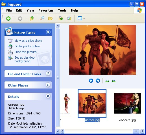Screen dimensions: 146x135
Task: Click the slide show projector icon
Action: tap(10, 41)
